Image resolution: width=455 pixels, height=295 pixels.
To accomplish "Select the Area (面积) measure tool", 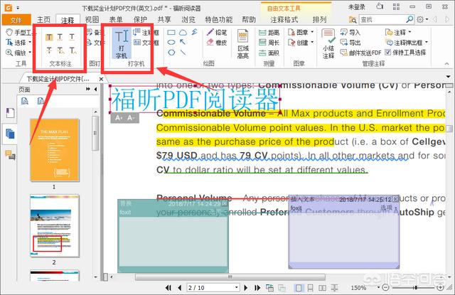I will click(x=269, y=53).
